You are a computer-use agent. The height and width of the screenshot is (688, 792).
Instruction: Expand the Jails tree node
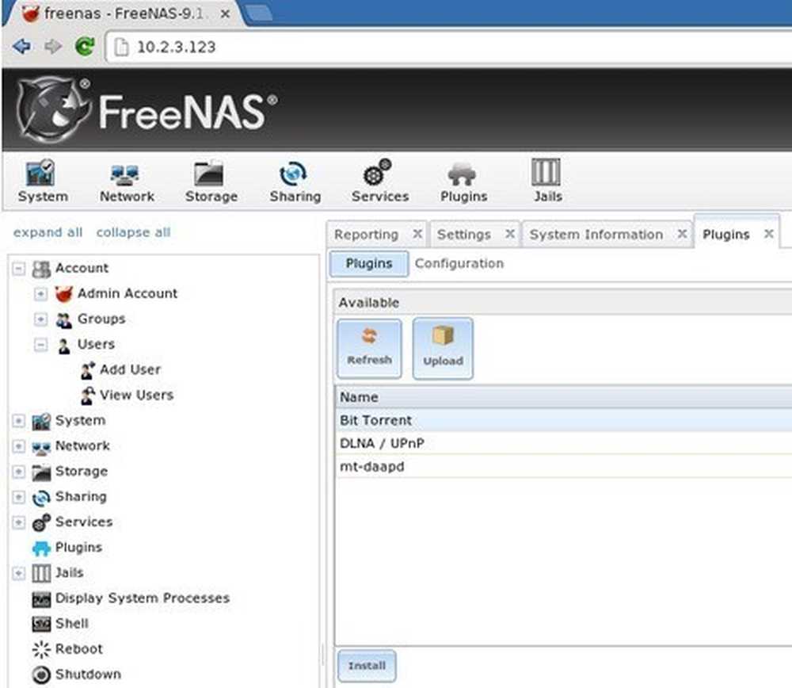tap(19, 573)
